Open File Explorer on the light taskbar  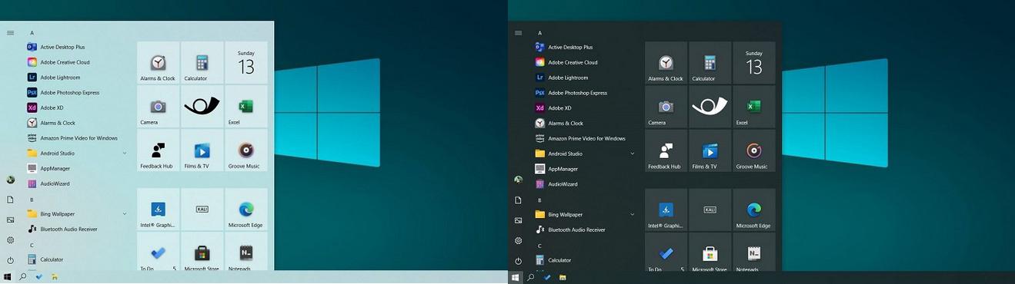click(x=55, y=276)
